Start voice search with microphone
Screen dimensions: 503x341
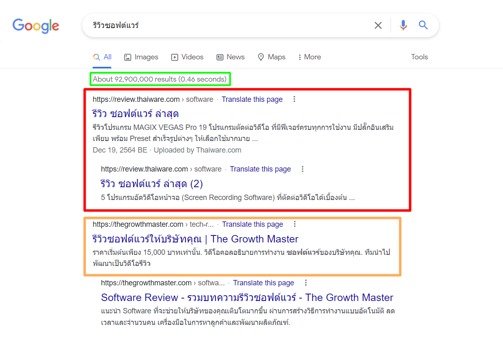coord(403,26)
